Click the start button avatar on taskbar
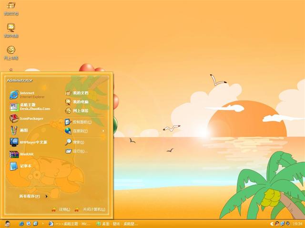Viewport: 305px width, 228px height. coord(8,224)
